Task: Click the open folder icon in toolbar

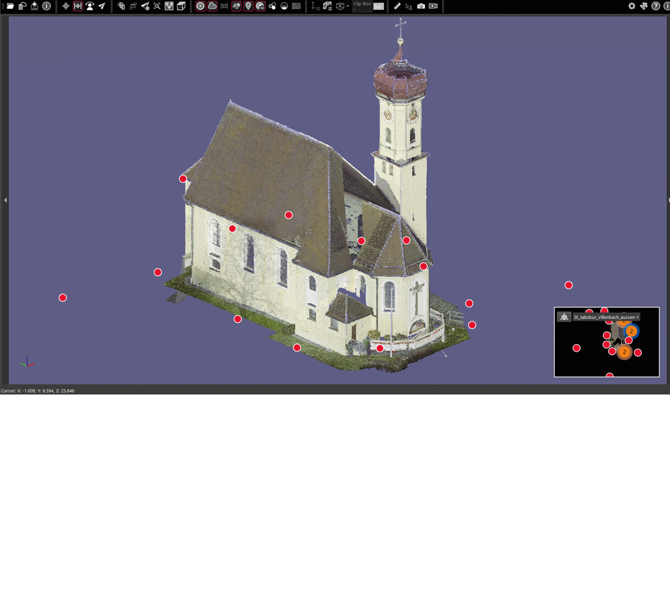Action: (10, 6)
